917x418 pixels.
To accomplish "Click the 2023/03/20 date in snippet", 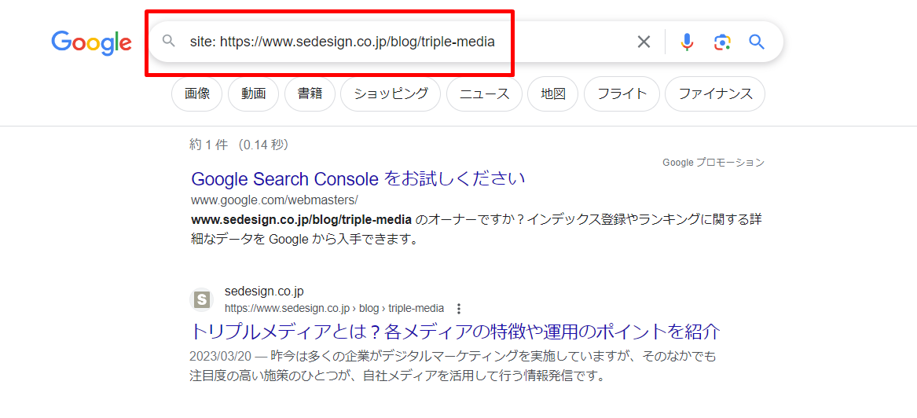I will tap(220, 356).
